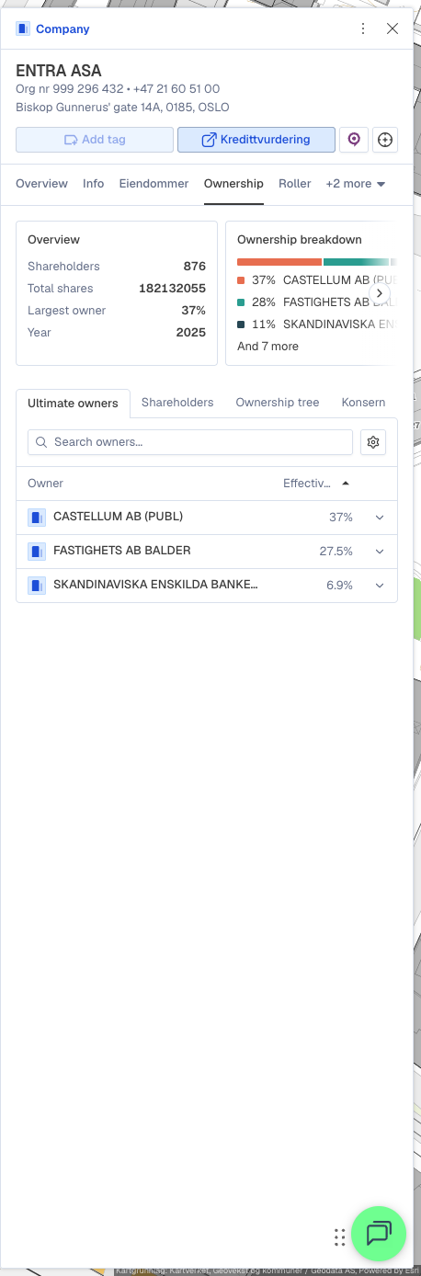Image resolution: width=421 pixels, height=1276 pixels.
Task: Click the SKANDINAVISKA ENSKILDA company icon
Action: (37, 585)
